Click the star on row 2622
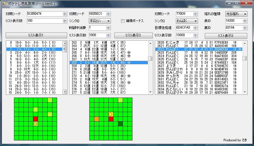Viewport: 254px width, 146px height. click(240, 49)
